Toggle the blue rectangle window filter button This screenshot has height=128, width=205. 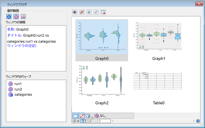tap(75, 116)
